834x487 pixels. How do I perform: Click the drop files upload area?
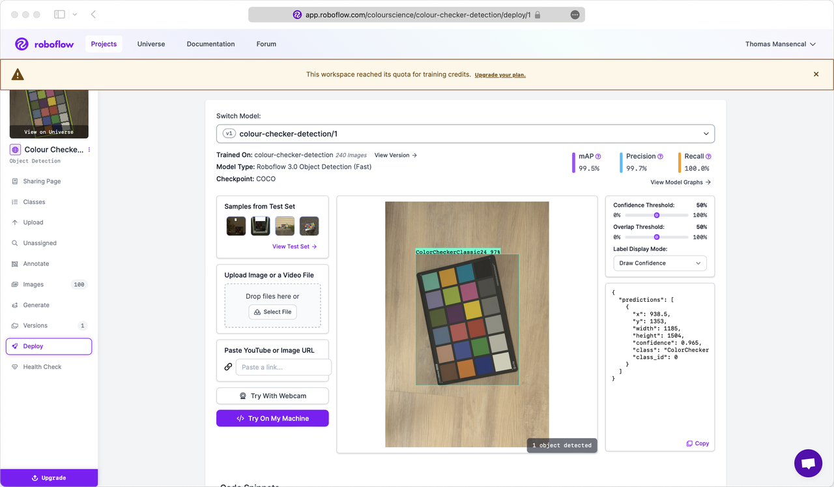pos(272,305)
